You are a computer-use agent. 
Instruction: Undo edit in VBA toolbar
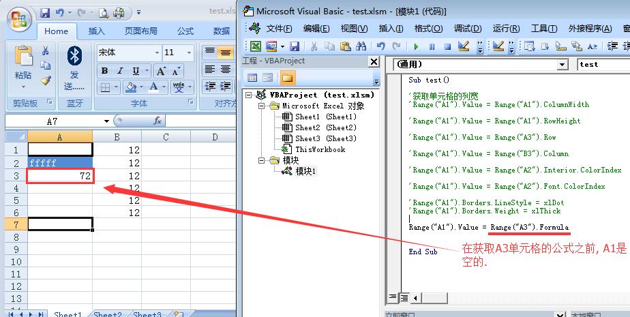pos(380,46)
